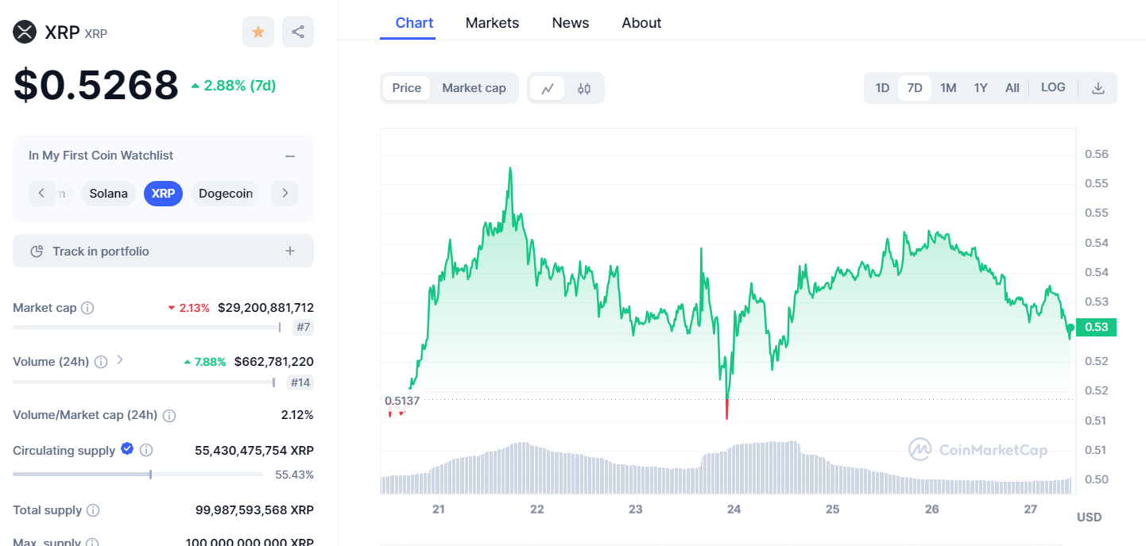
Task: Click the info icon after Circulating supply badge
Action: tap(146, 450)
